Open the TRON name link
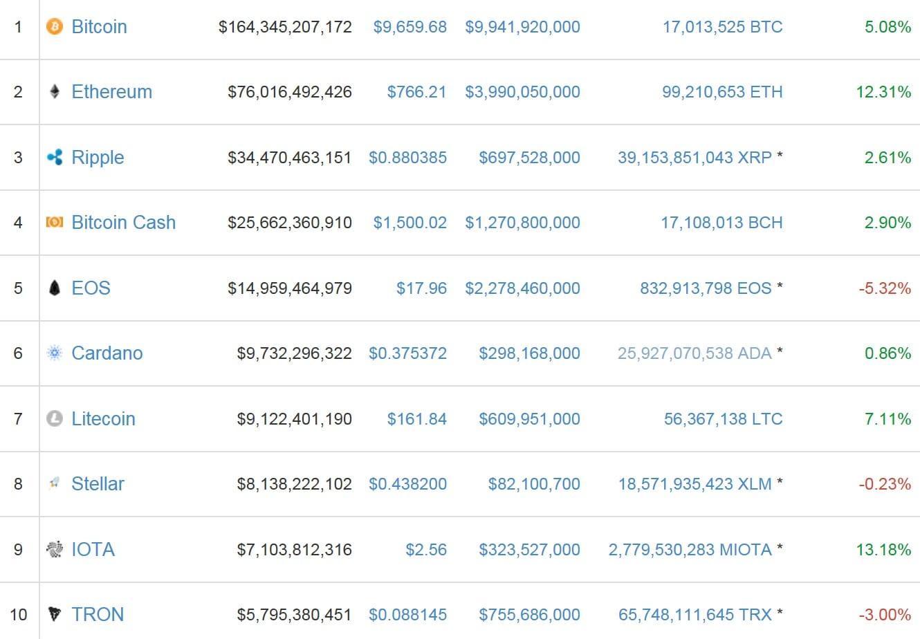920x639 pixels. (x=98, y=615)
